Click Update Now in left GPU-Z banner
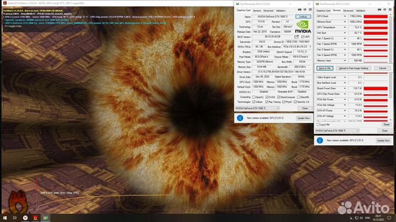 [x=303, y=118]
